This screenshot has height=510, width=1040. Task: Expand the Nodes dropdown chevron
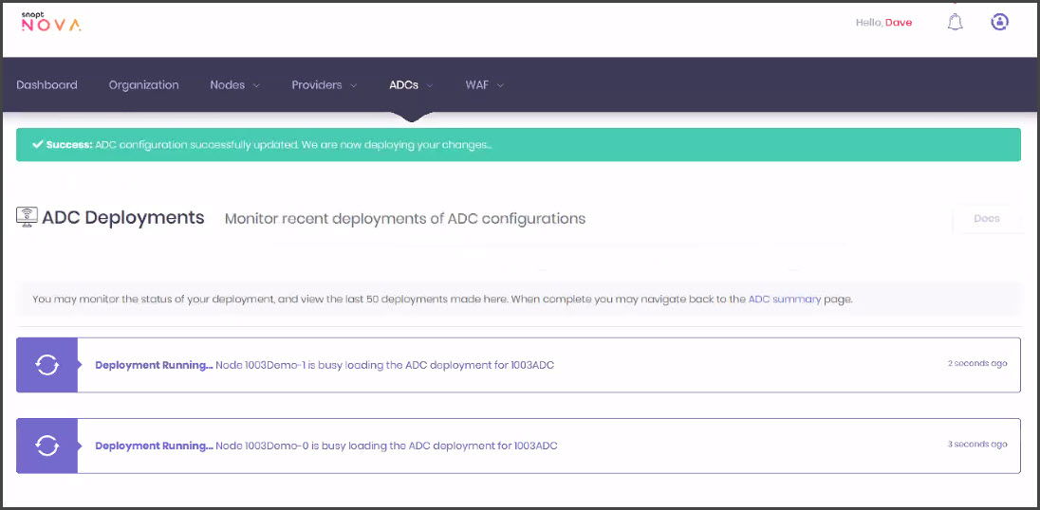point(256,85)
